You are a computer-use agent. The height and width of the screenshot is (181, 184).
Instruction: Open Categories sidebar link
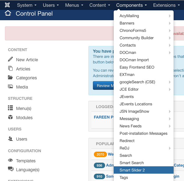click(26, 78)
